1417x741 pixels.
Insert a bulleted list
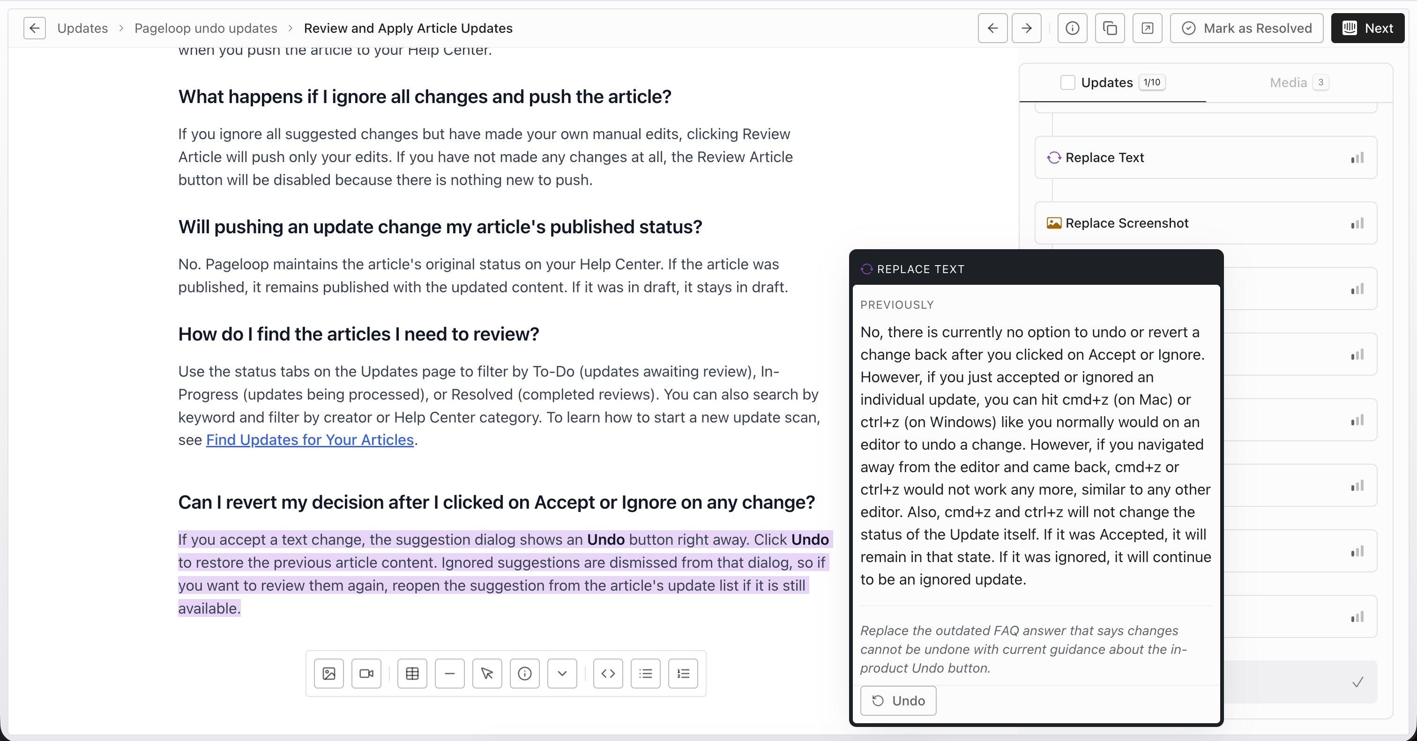tap(645, 674)
